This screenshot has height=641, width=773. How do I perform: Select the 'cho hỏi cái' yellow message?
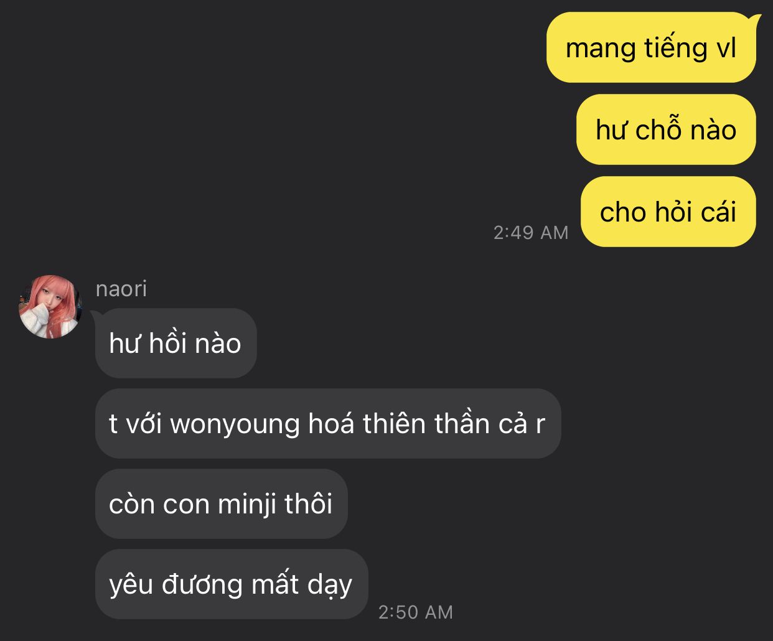(x=668, y=212)
